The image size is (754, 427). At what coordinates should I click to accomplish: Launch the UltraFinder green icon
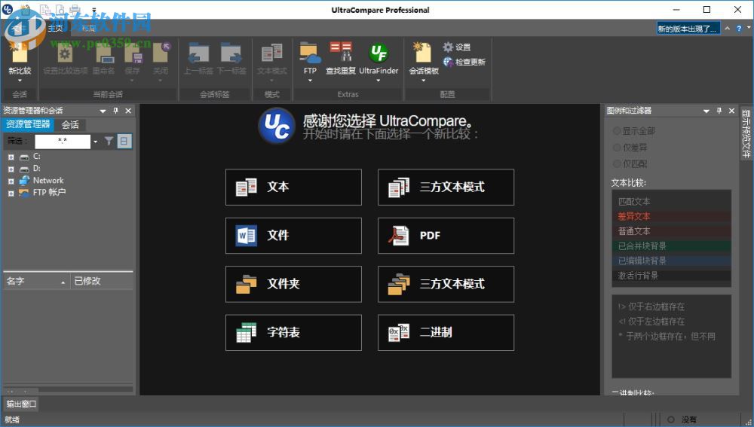tap(379, 53)
